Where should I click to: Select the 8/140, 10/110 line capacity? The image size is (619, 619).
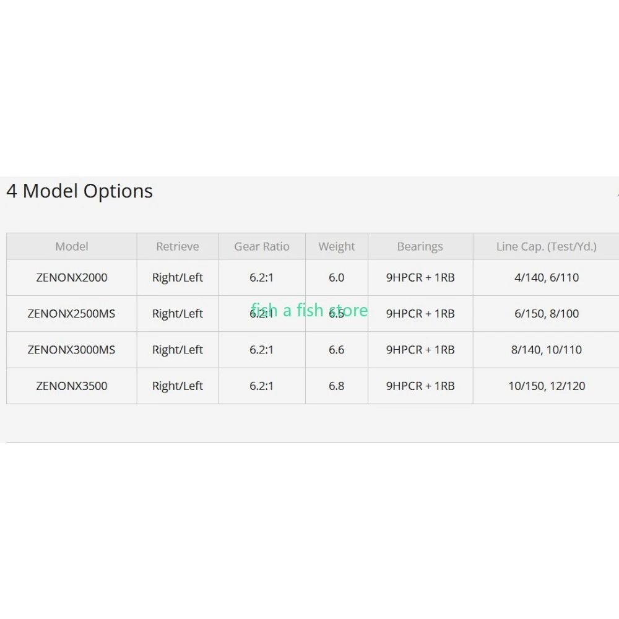[x=547, y=350]
